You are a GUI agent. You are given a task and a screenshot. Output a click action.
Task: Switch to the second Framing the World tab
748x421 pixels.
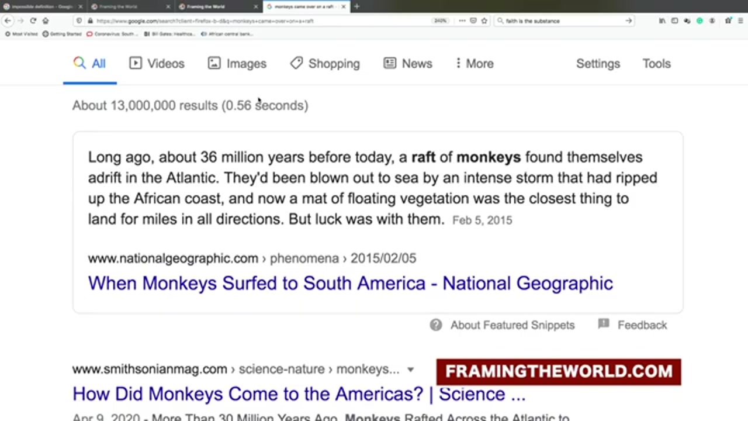coord(131,6)
